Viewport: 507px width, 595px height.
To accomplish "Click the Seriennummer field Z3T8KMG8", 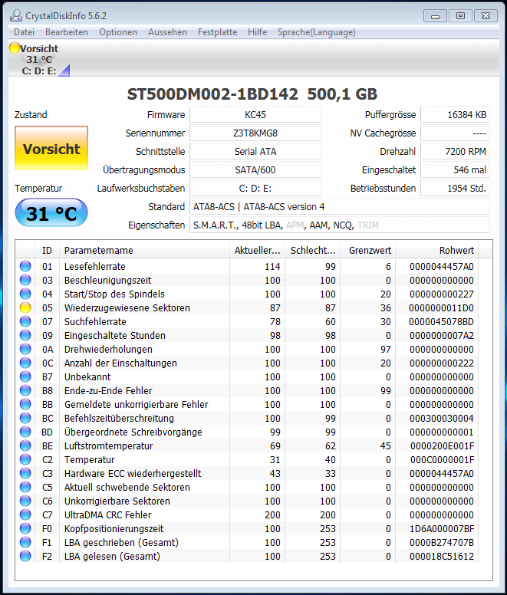I will [255, 133].
